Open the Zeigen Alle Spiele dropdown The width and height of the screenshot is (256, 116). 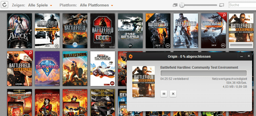pyautogui.click(x=40, y=5)
